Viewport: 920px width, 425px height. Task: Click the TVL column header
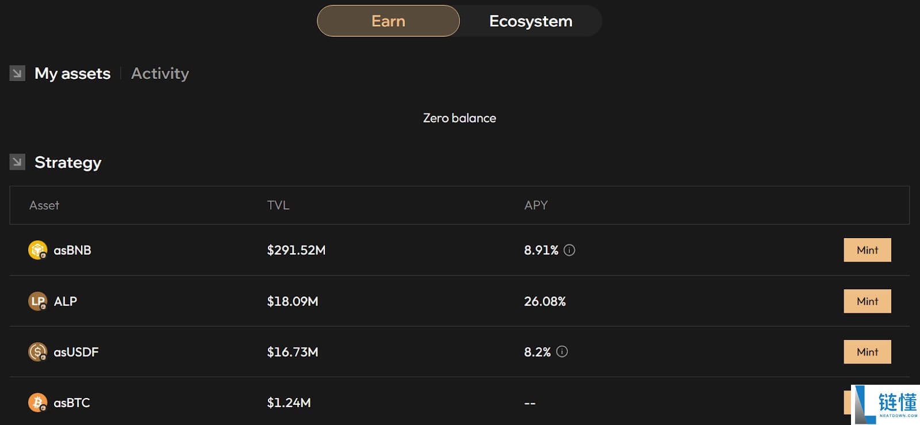coord(278,205)
